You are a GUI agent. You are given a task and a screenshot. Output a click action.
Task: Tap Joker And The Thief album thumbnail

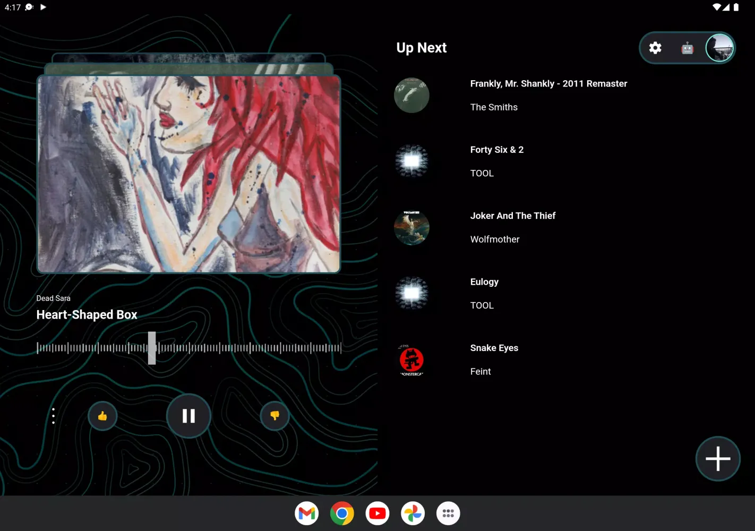click(x=411, y=228)
